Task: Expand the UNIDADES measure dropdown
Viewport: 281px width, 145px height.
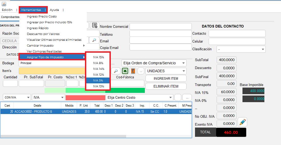Action: click(166, 71)
